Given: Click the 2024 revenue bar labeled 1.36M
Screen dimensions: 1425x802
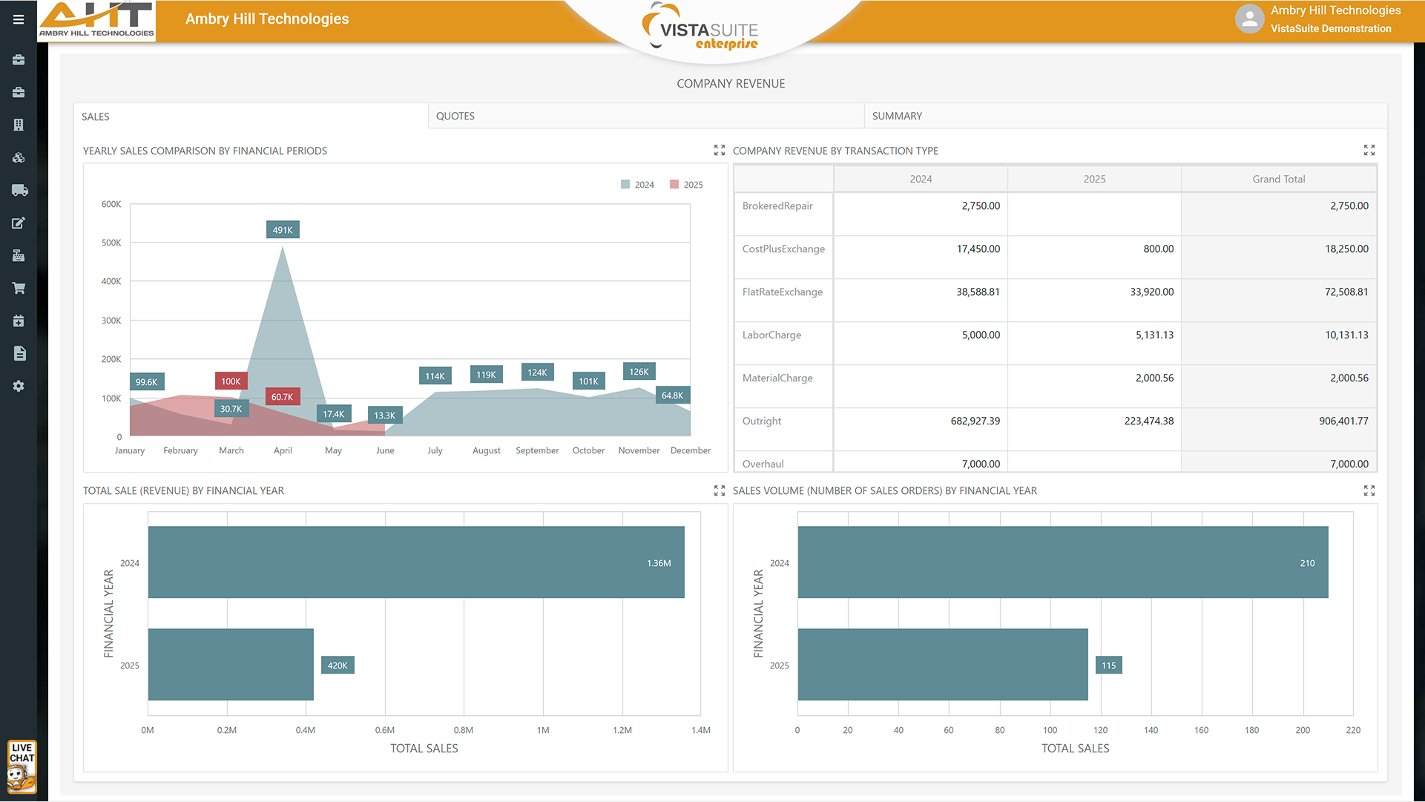Looking at the screenshot, I should tap(415, 562).
